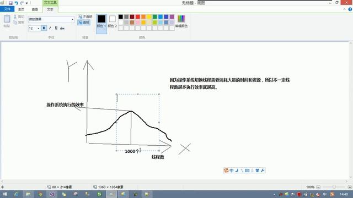Open the 编辑颜色 (Edit colors) dialog
The width and height of the screenshot is (353, 198).
pos(181,21)
